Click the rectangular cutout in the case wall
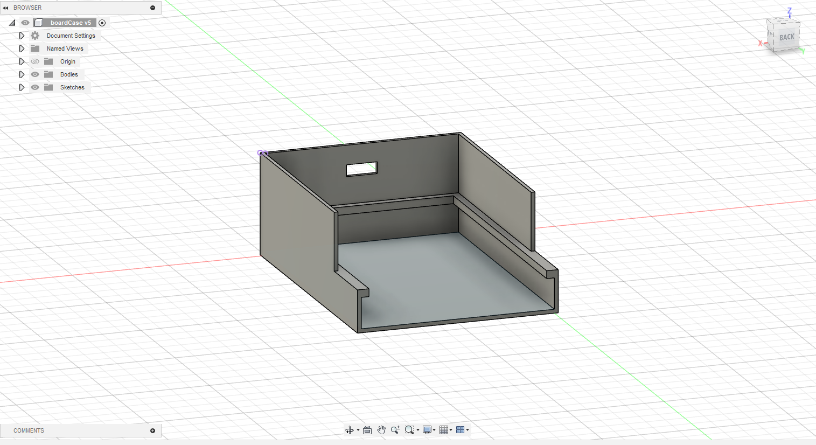 click(361, 169)
